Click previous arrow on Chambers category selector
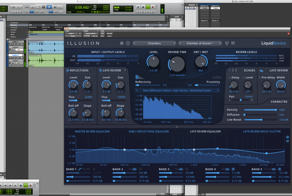 (x=134, y=43)
